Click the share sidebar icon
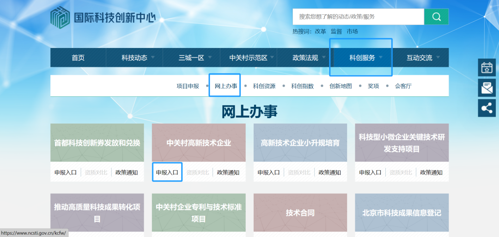499x237 pixels. [487, 108]
